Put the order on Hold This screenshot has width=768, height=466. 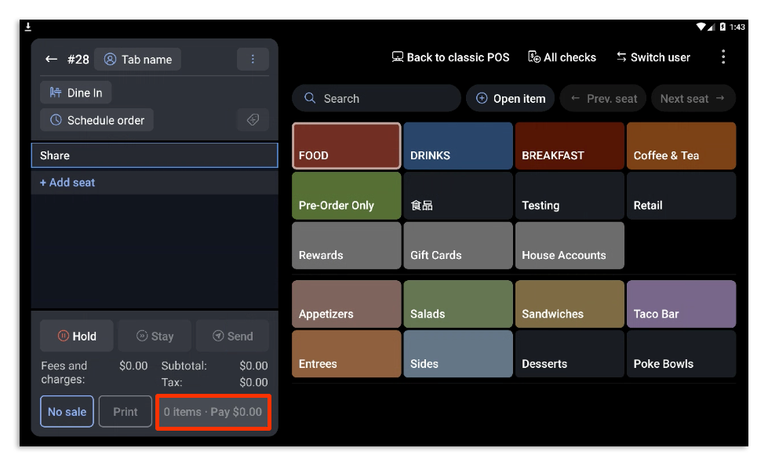coord(77,336)
